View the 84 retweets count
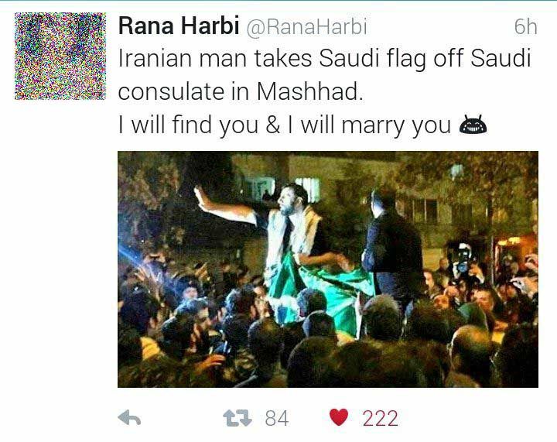Image resolution: width=557 pixels, height=442 pixels. (x=277, y=418)
